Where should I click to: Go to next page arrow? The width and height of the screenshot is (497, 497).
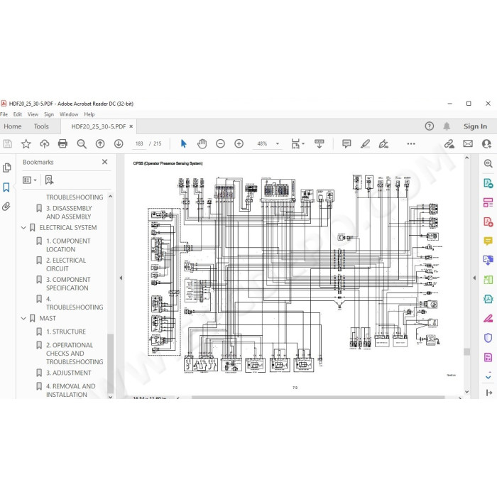(x=119, y=144)
